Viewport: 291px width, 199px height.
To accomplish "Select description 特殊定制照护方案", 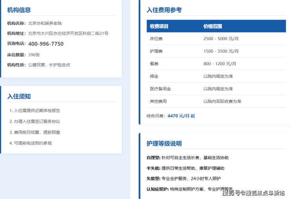I will [x=187, y=189].
